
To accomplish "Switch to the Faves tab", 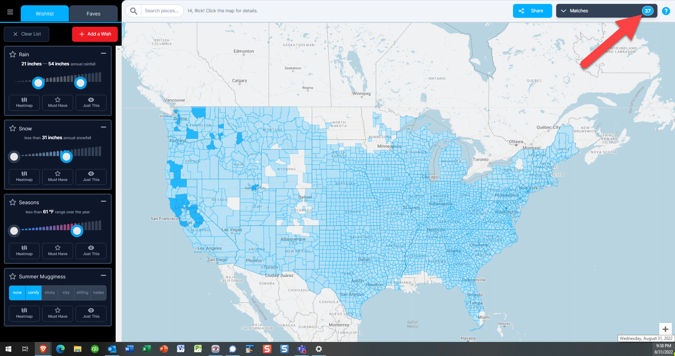I will tap(93, 14).
